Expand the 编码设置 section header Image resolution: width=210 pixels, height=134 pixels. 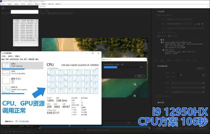tap(161, 102)
